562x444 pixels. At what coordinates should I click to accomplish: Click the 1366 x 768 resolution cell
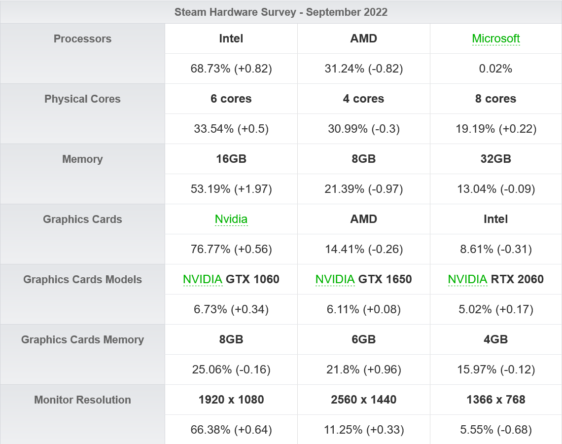[x=496, y=400]
